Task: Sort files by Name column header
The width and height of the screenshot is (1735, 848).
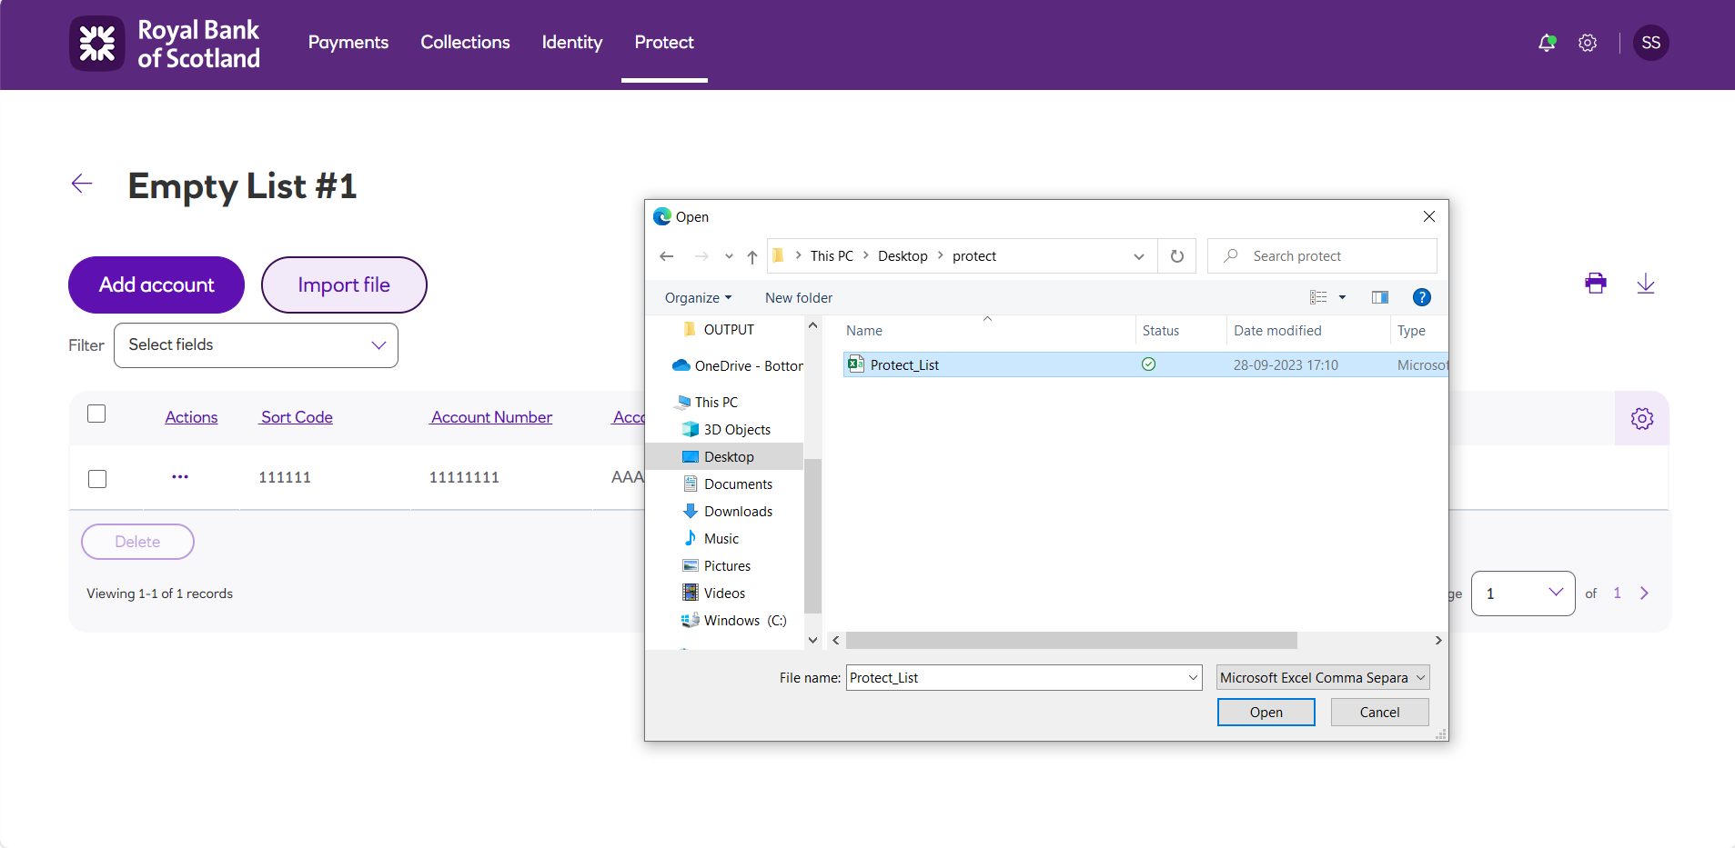Action: (x=864, y=331)
